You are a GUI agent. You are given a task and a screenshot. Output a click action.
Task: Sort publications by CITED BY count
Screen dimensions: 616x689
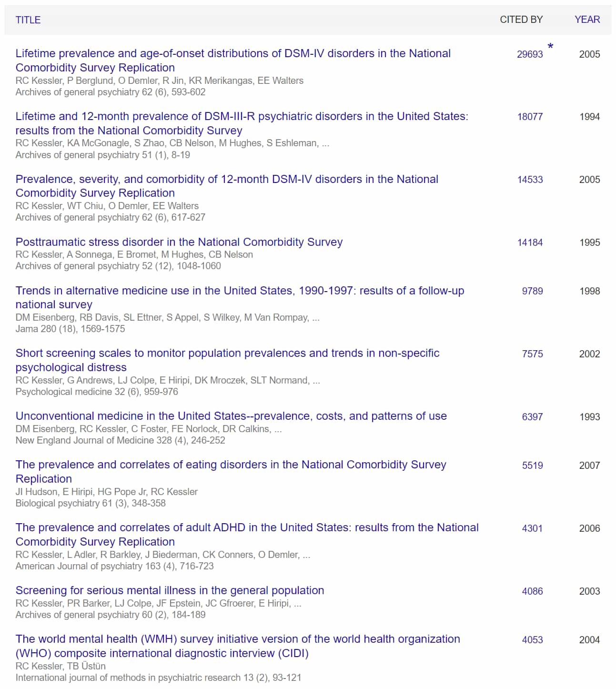[520, 20]
